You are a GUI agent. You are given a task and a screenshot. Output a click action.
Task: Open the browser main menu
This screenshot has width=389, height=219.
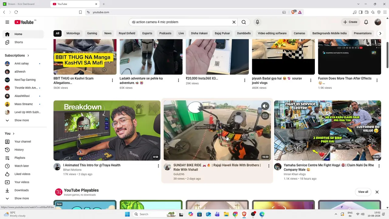(385, 12)
